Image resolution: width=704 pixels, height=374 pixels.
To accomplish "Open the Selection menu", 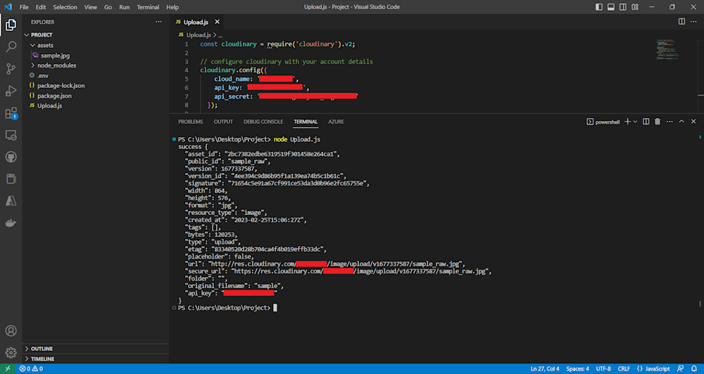I will (65, 7).
